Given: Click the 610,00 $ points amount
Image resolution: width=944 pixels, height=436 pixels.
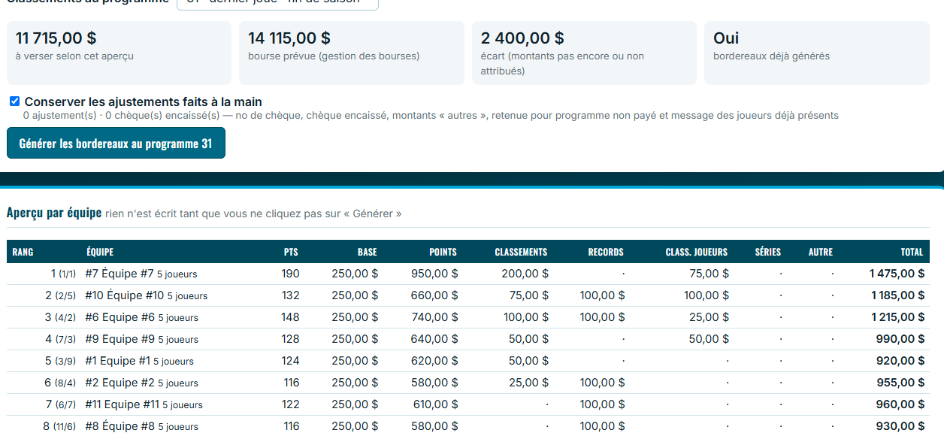Looking at the screenshot, I should 435,404.
